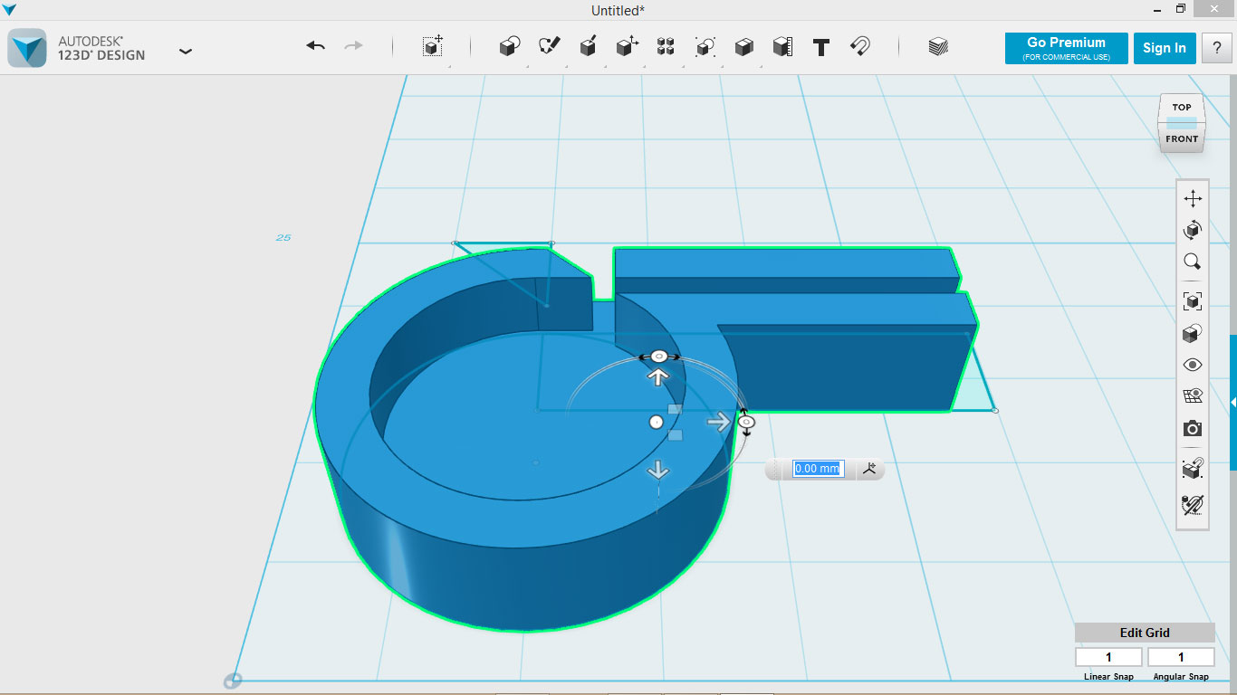This screenshot has width=1237, height=695.
Task: Take a screenshot with the camera icon
Action: (1193, 428)
